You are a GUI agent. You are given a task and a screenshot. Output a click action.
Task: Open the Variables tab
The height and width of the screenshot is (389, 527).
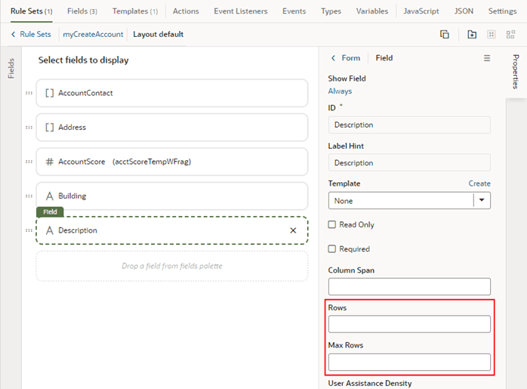pos(372,11)
